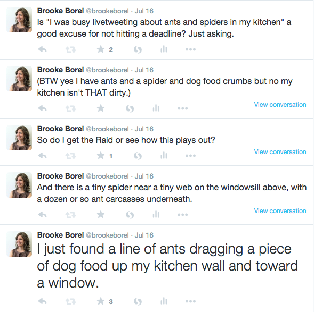314x312 pixels.
Task: Star the 'kitchen isn't THAT dirty' tweet
Action: coord(101,108)
